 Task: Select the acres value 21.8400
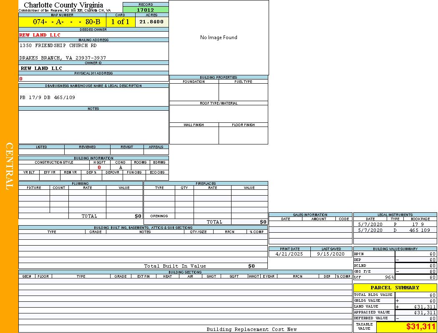(151, 22)
